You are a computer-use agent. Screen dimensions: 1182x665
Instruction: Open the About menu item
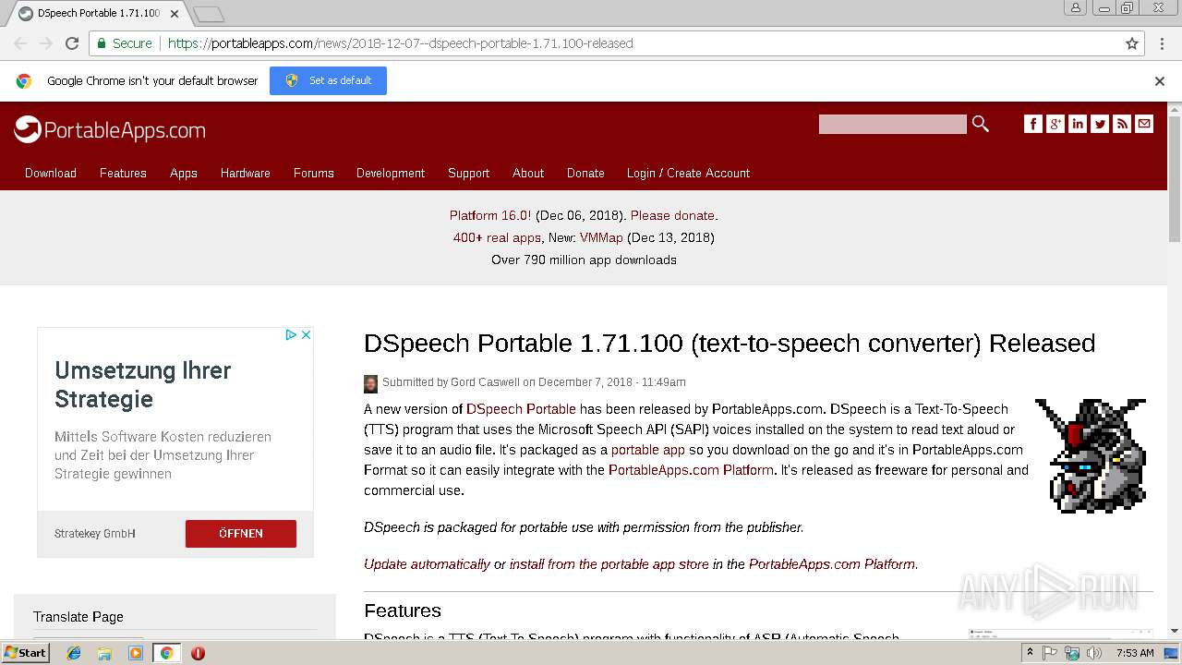(x=528, y=173)
